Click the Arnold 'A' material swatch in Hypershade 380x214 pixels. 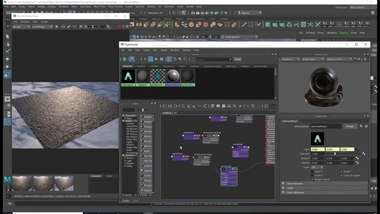128,78
